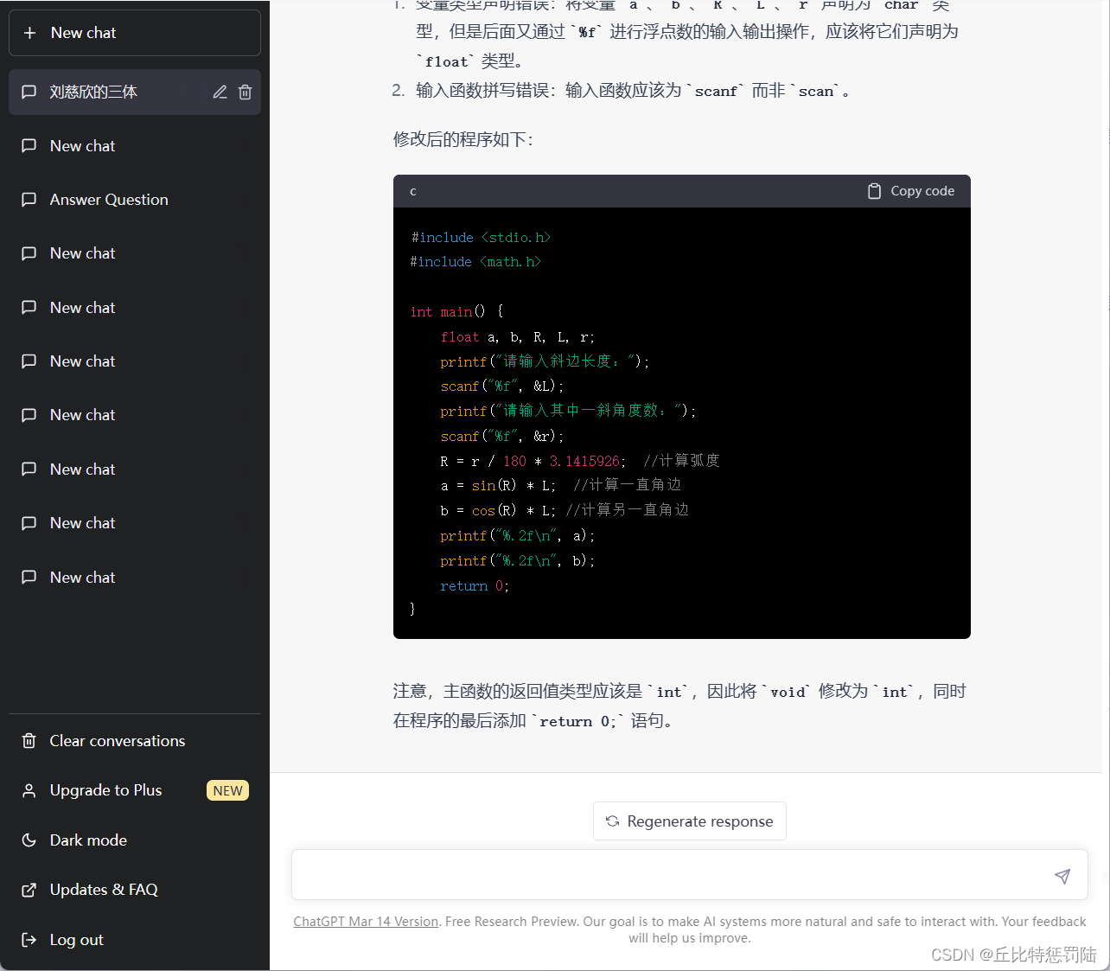Open the ChatGPT Mar 14 Version link
Screen dimensions: 1110x971
pyautogui.click(x=366, y=922)
